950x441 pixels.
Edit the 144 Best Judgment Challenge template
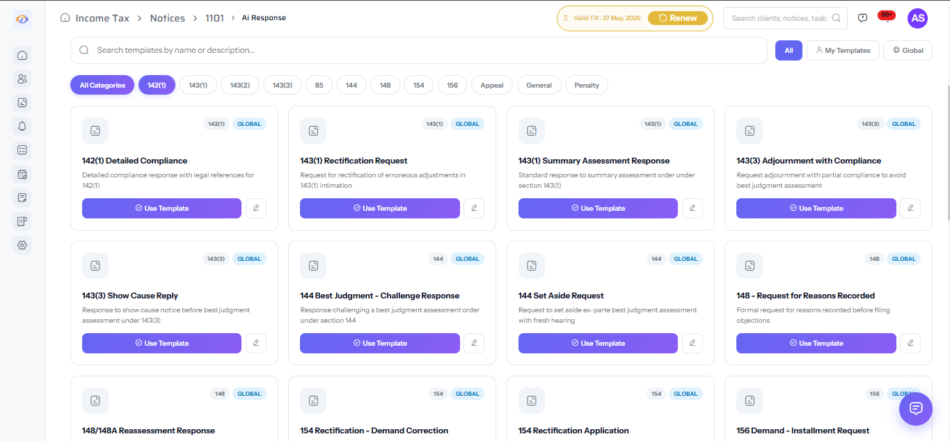474,343
